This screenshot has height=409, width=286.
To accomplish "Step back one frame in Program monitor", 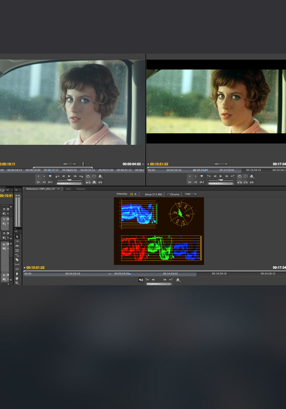I will click(215, 176).
